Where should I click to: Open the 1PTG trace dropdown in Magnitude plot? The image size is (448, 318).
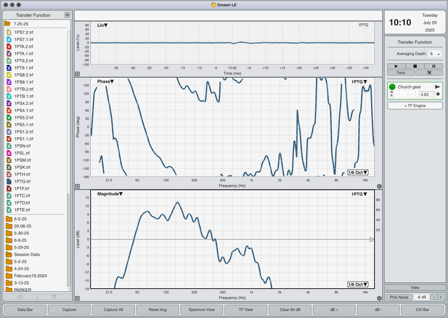point(359,194)
